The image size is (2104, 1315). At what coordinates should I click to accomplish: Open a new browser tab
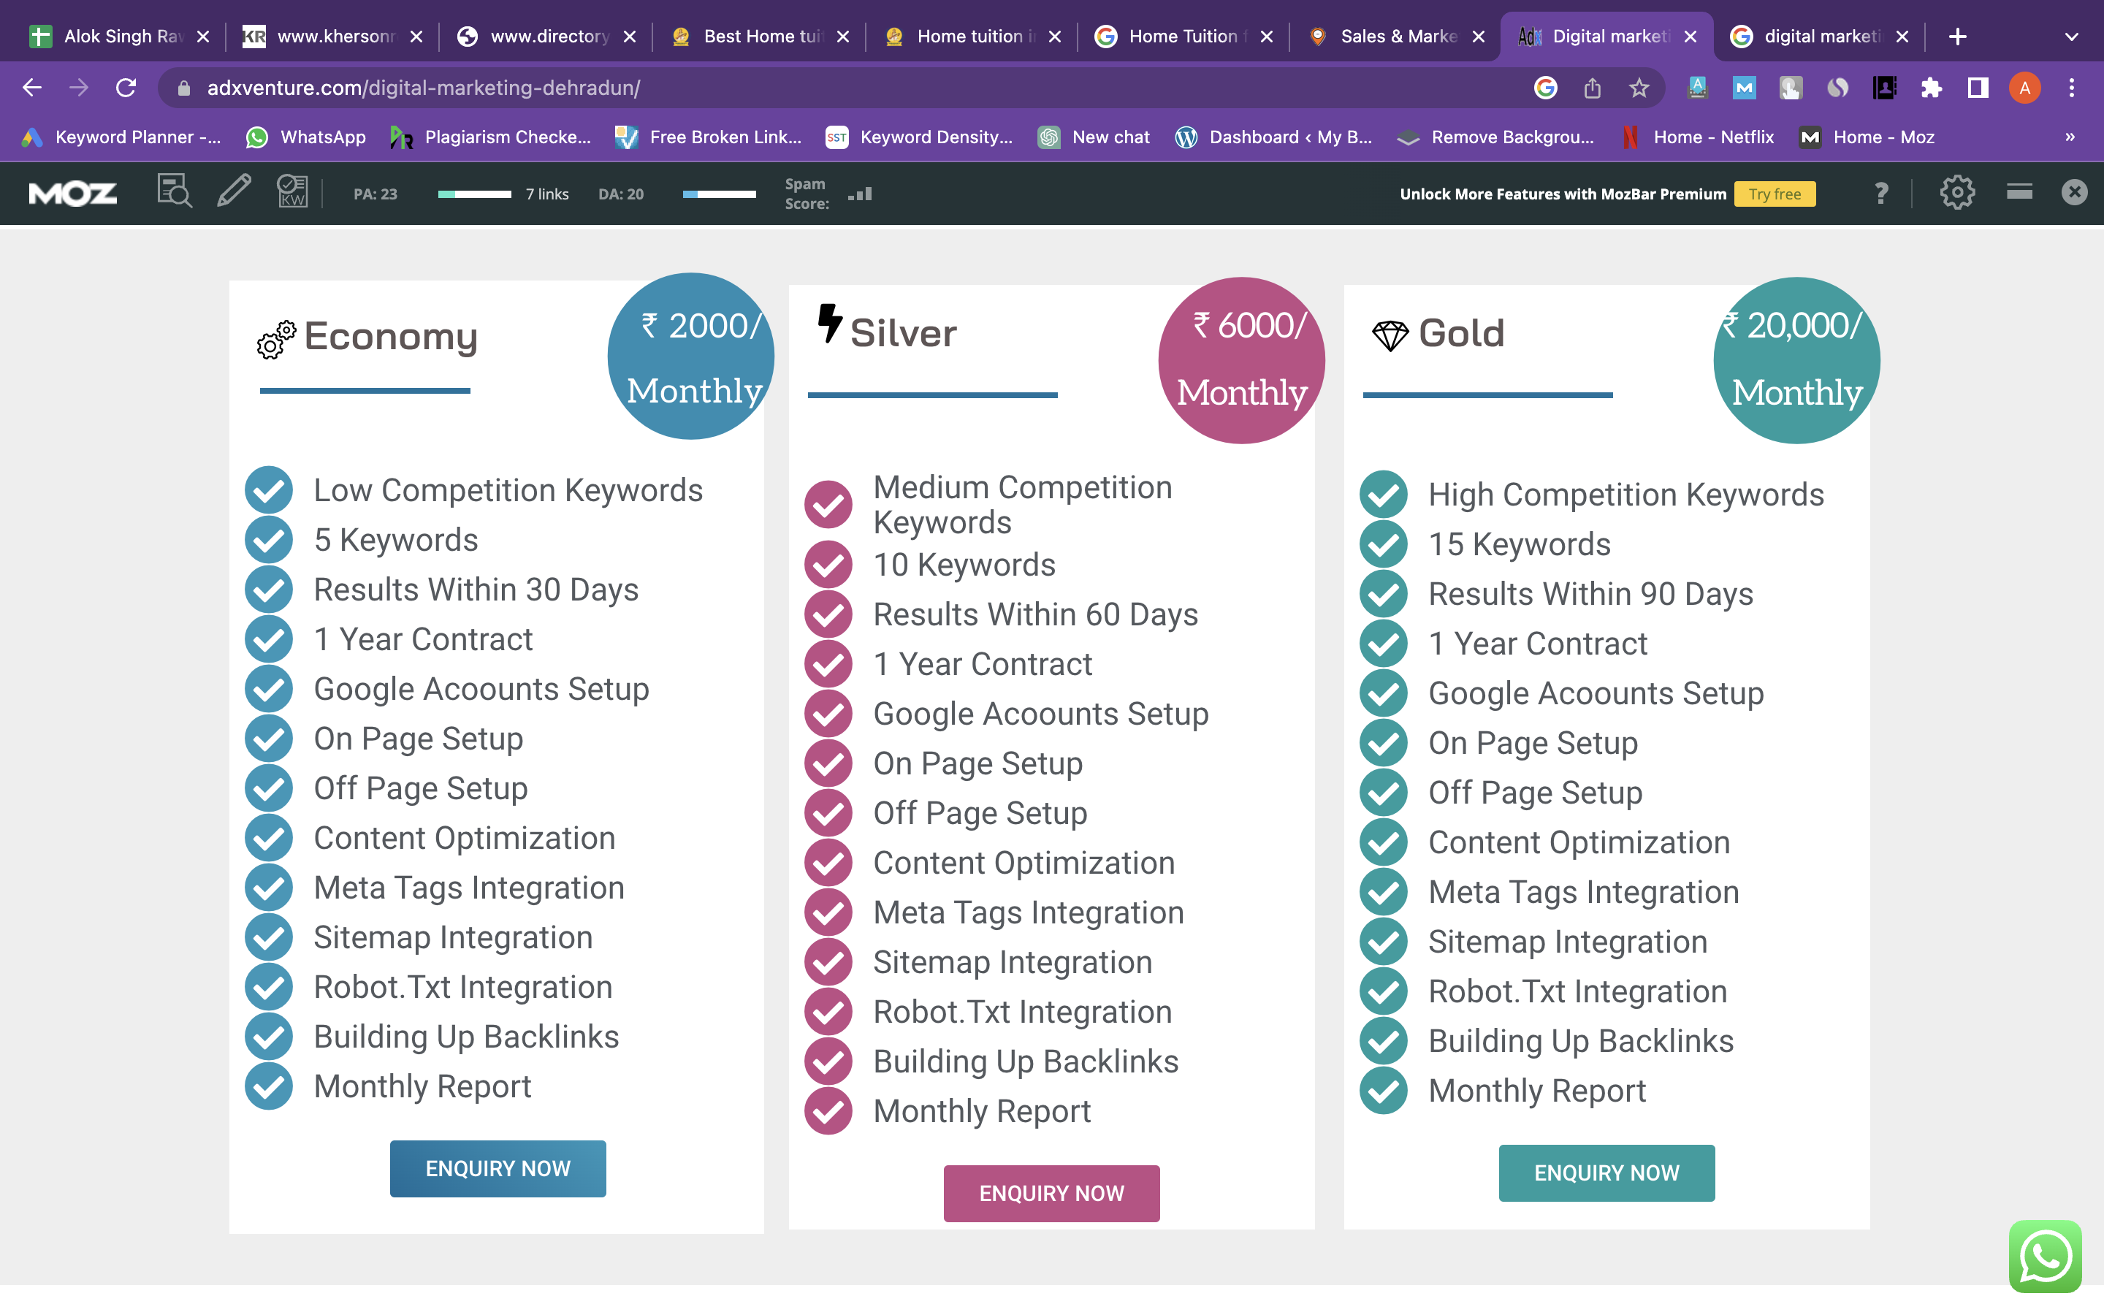pos(1957,37)
